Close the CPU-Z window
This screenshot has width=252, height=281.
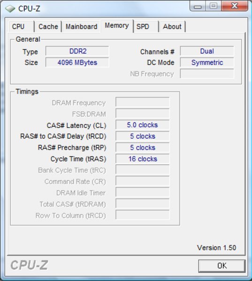[x=235, y=6]
